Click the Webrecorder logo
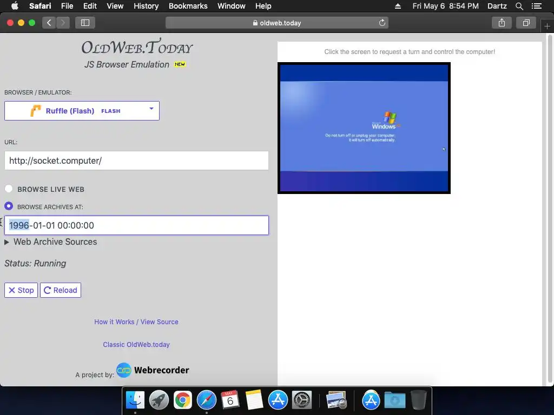 pyautogui.click(x=153, y=370)
